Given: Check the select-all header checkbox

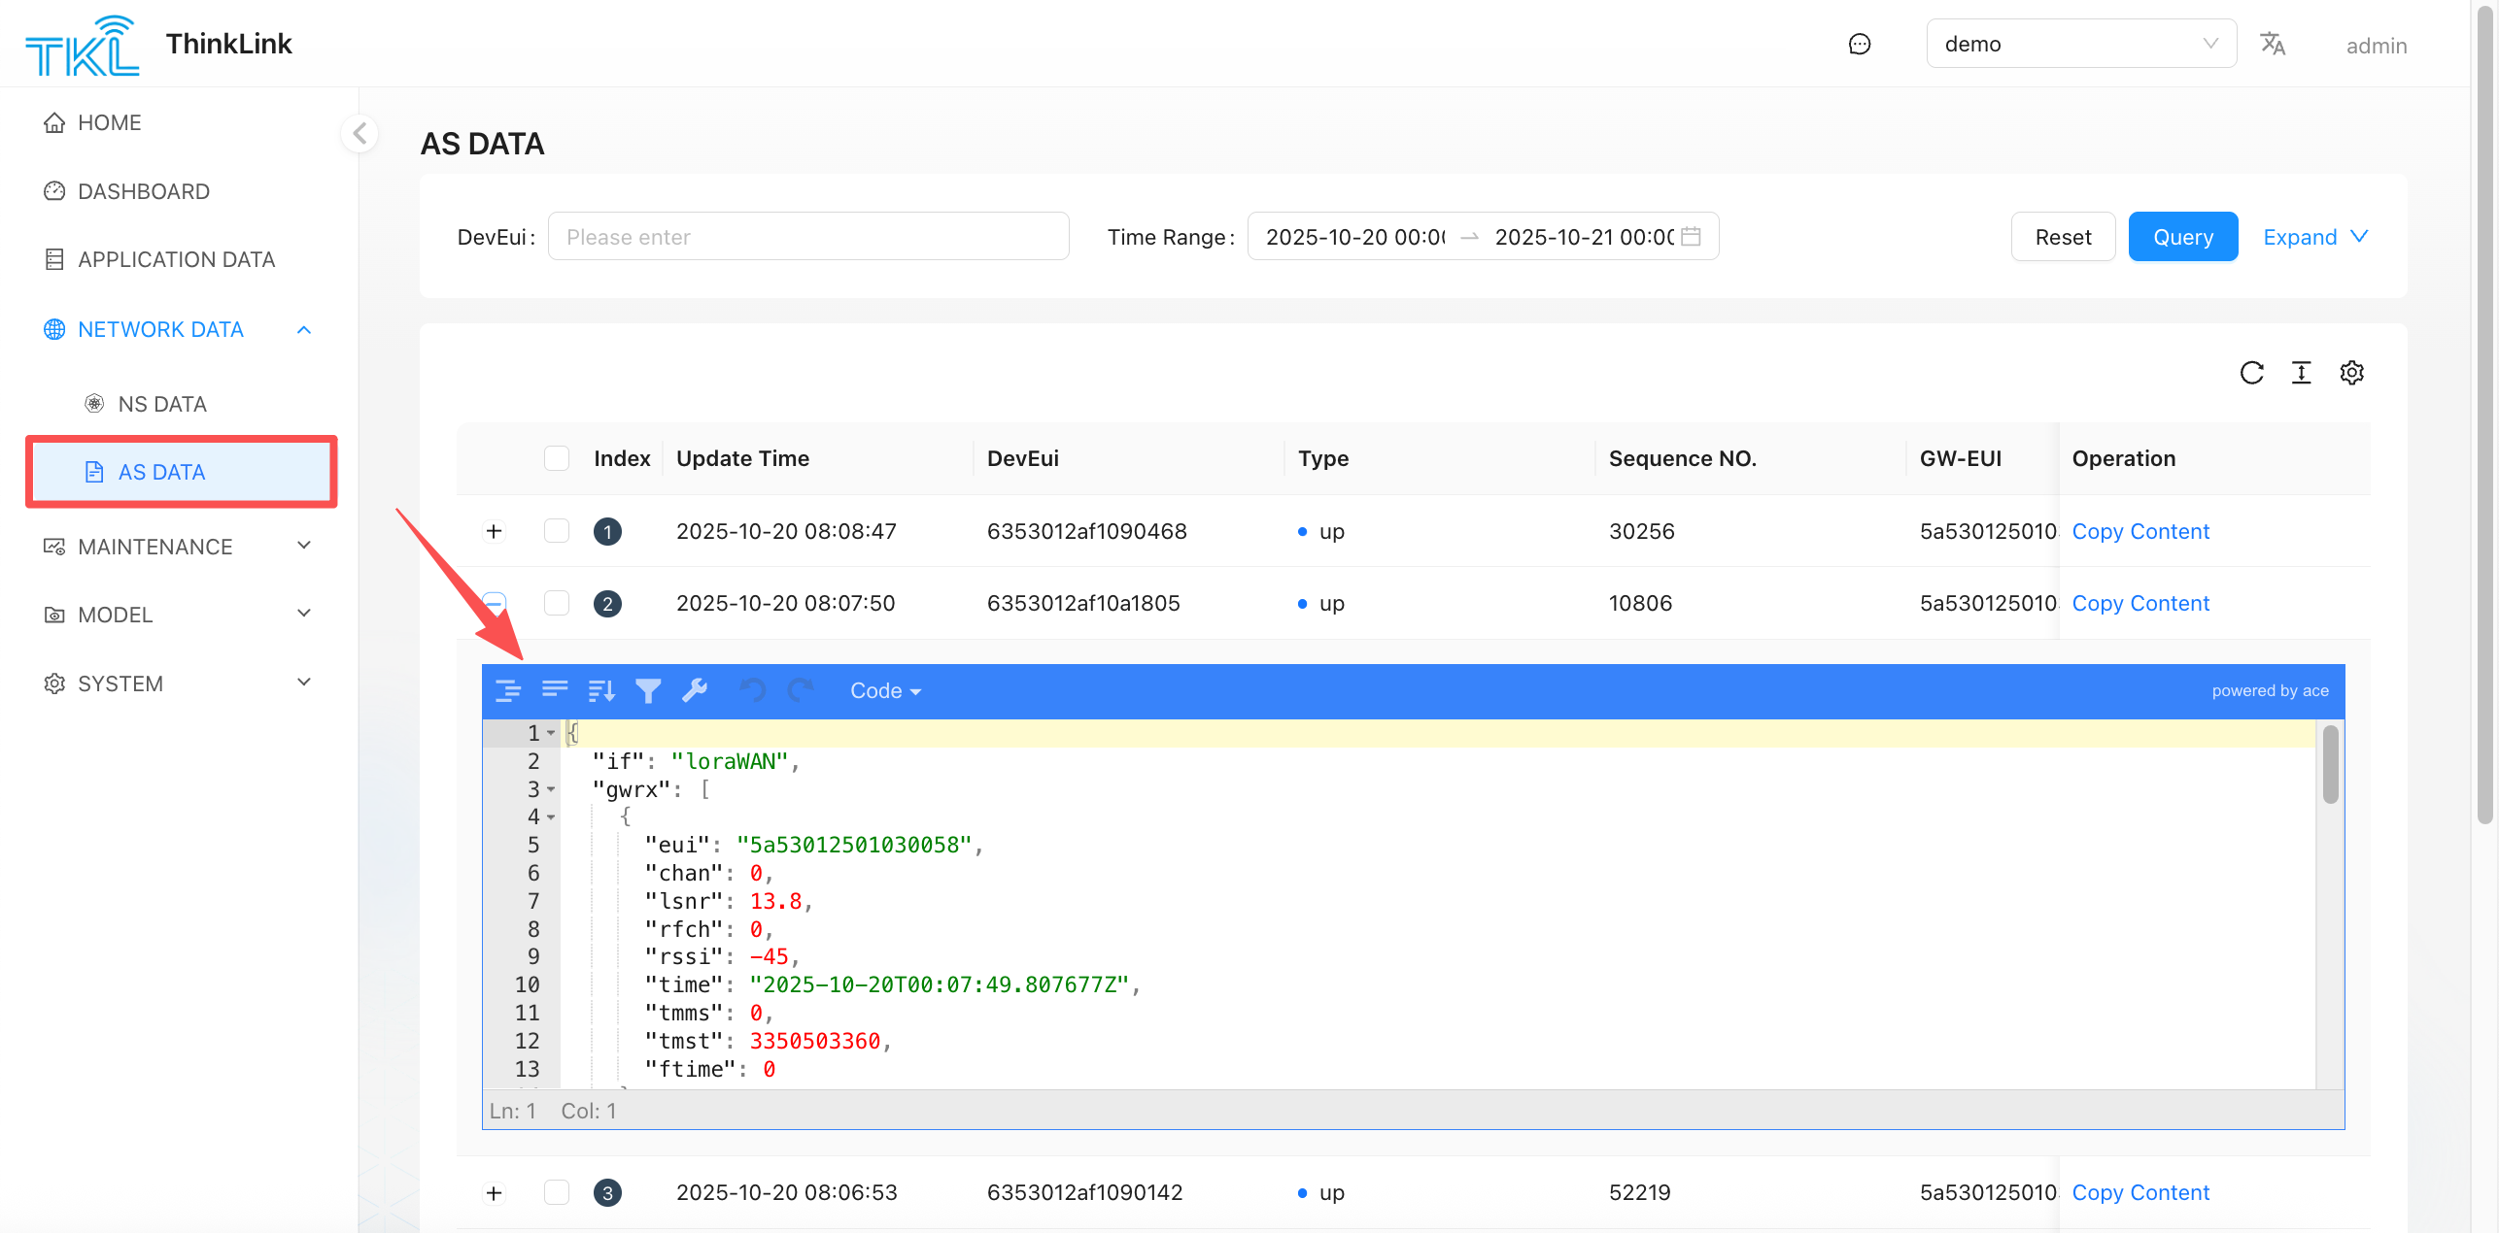Looking at the screenshot, I should click(x=557, y=458).
